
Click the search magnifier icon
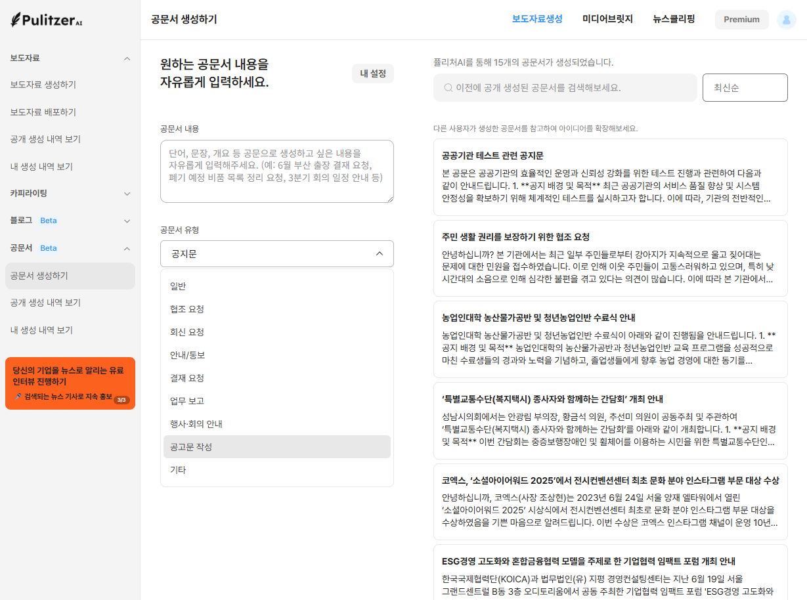tap(448, 87)
